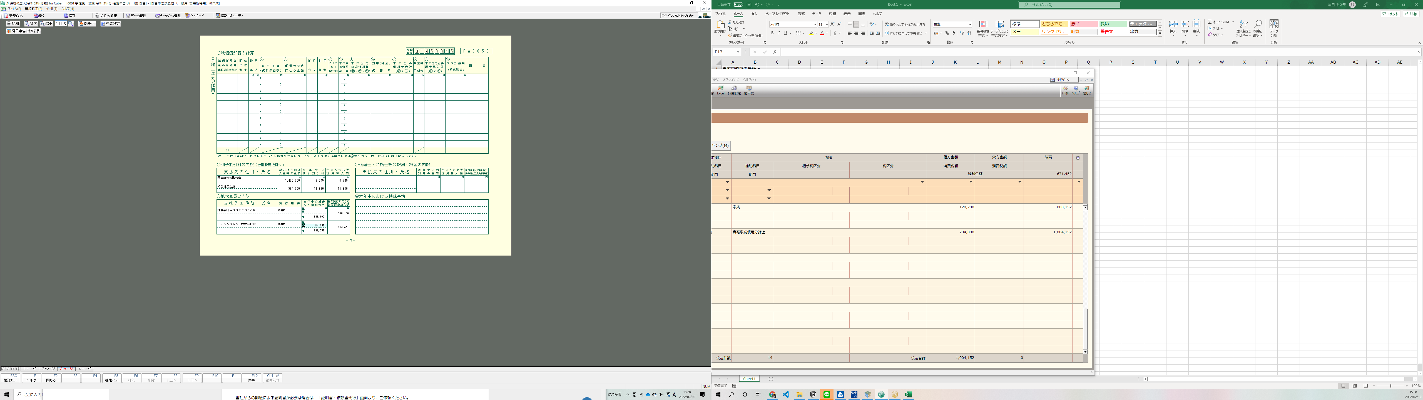Click the 縮小 zoom-out button
The image size is (1423, 400).
(46, 24)
